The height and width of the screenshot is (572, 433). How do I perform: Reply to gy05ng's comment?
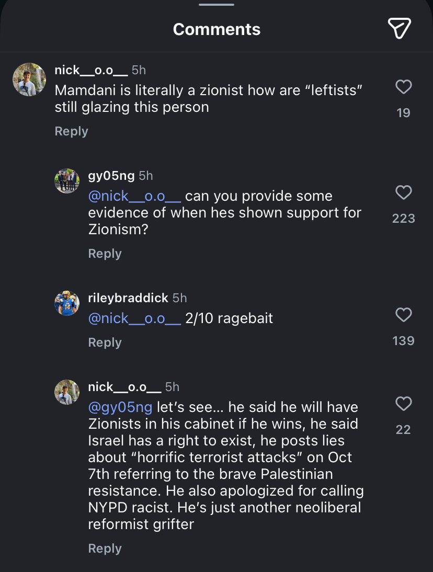[x=105, y=254]
